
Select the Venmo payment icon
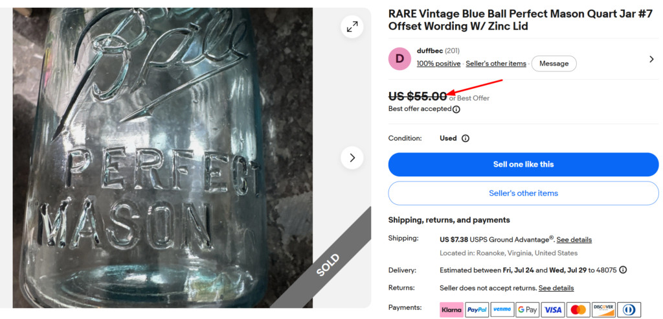(x=502, y=310)
